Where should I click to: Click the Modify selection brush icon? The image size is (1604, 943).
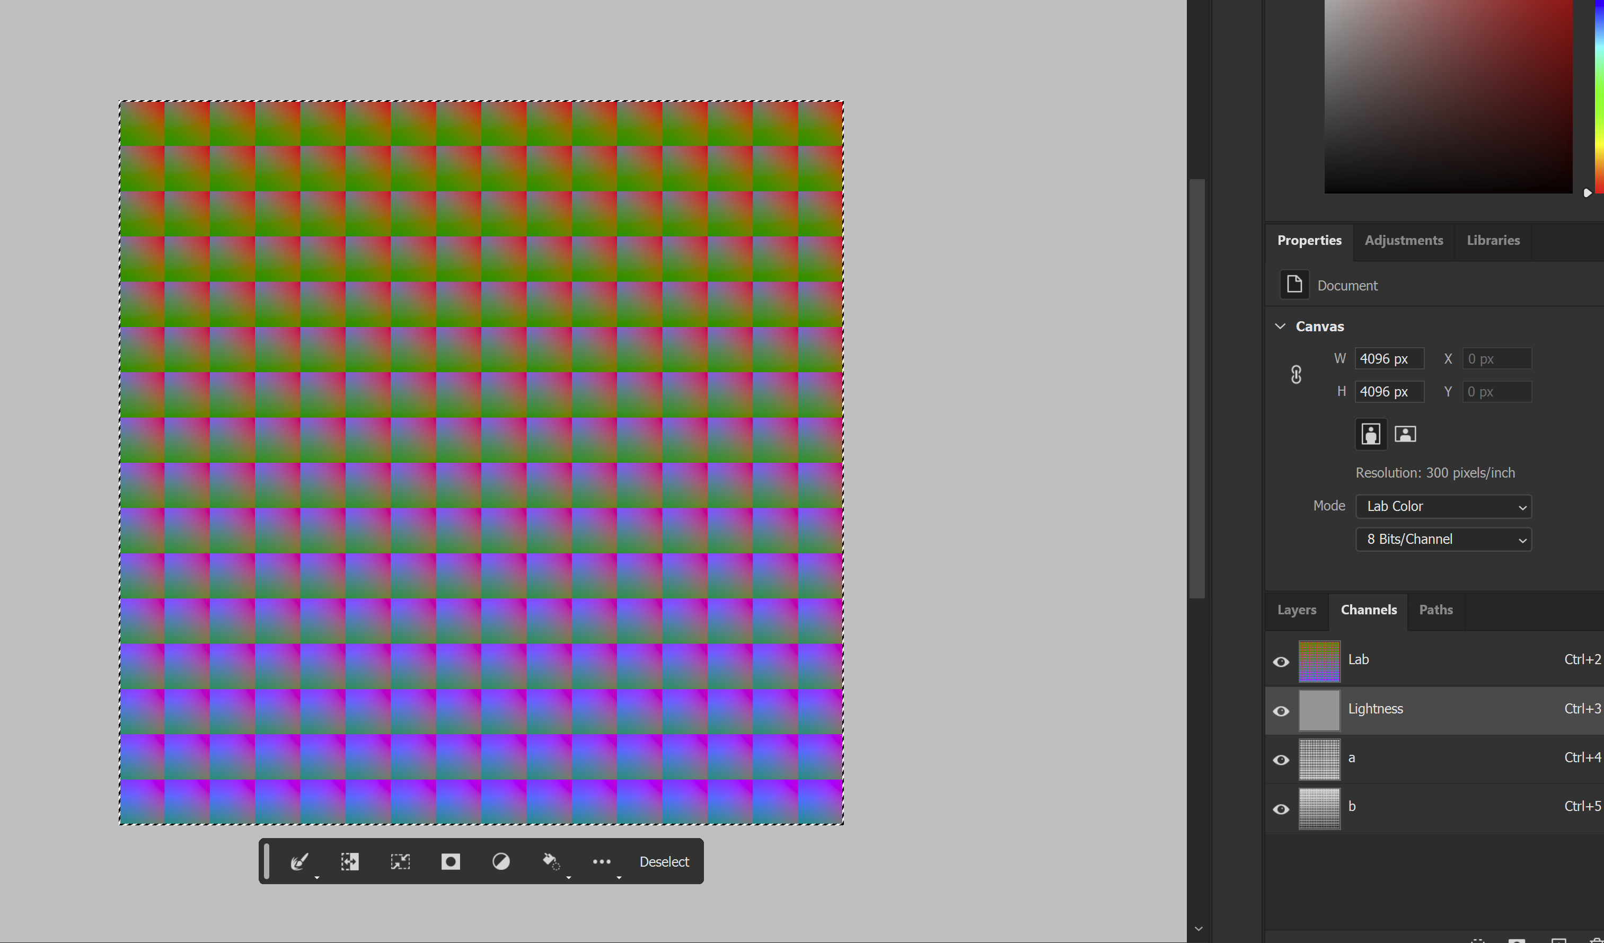[299, 861]
